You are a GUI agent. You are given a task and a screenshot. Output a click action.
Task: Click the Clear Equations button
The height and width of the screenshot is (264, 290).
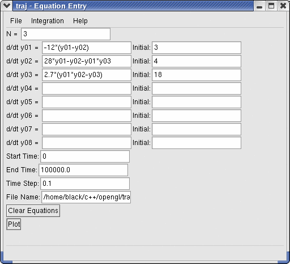(x=33, y=211)
